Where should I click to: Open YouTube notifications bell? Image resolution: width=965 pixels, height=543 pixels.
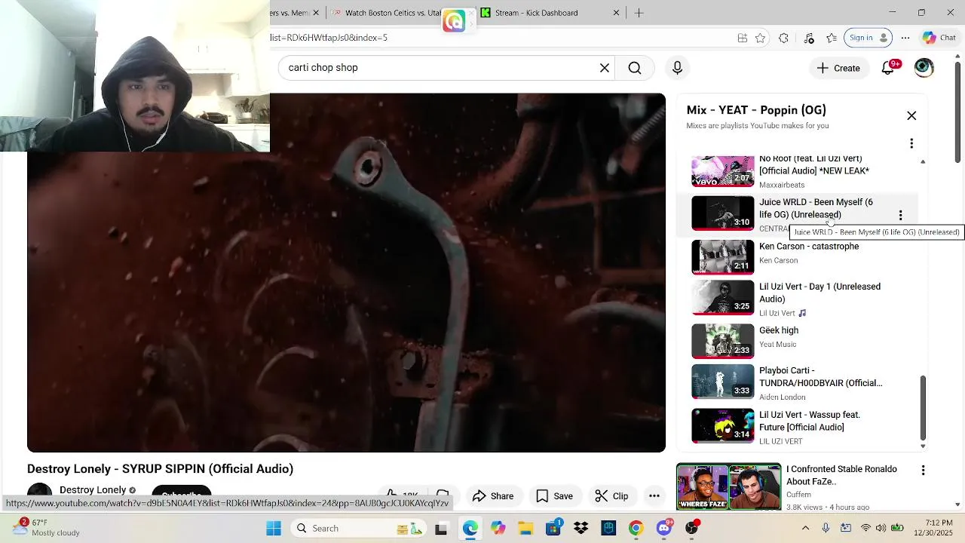click(889, 68)
